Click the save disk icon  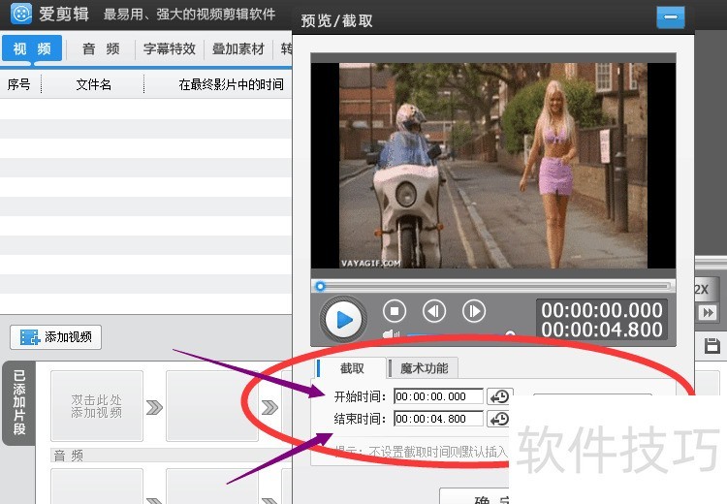point(711,346)
